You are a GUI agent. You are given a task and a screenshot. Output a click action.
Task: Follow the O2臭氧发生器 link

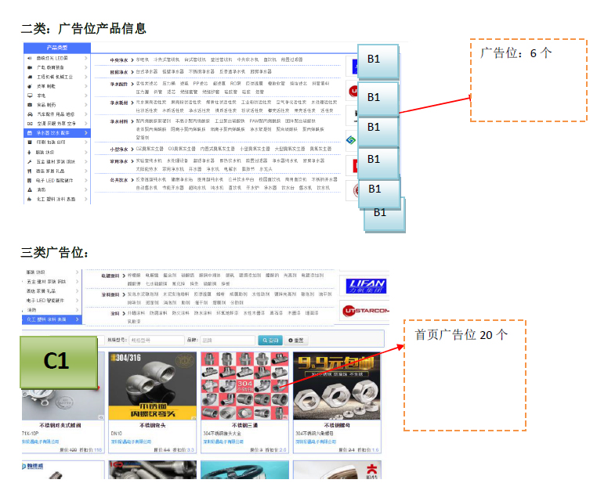(150, 149)
